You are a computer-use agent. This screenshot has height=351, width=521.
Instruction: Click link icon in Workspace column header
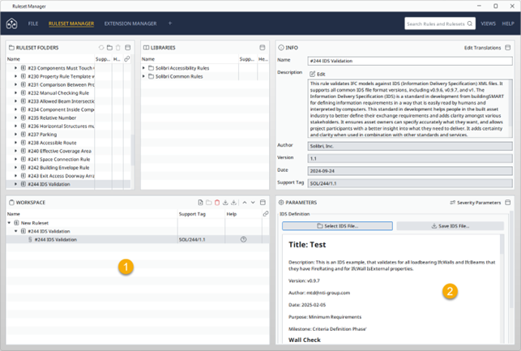tap(266, 214)
